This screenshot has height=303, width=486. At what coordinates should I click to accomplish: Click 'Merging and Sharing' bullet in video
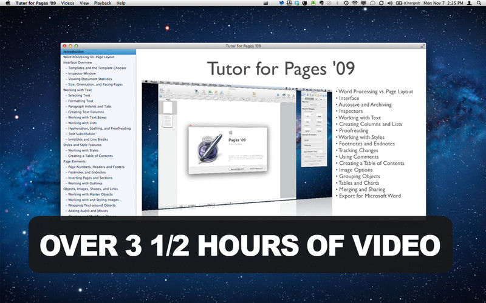pos(361,189)
